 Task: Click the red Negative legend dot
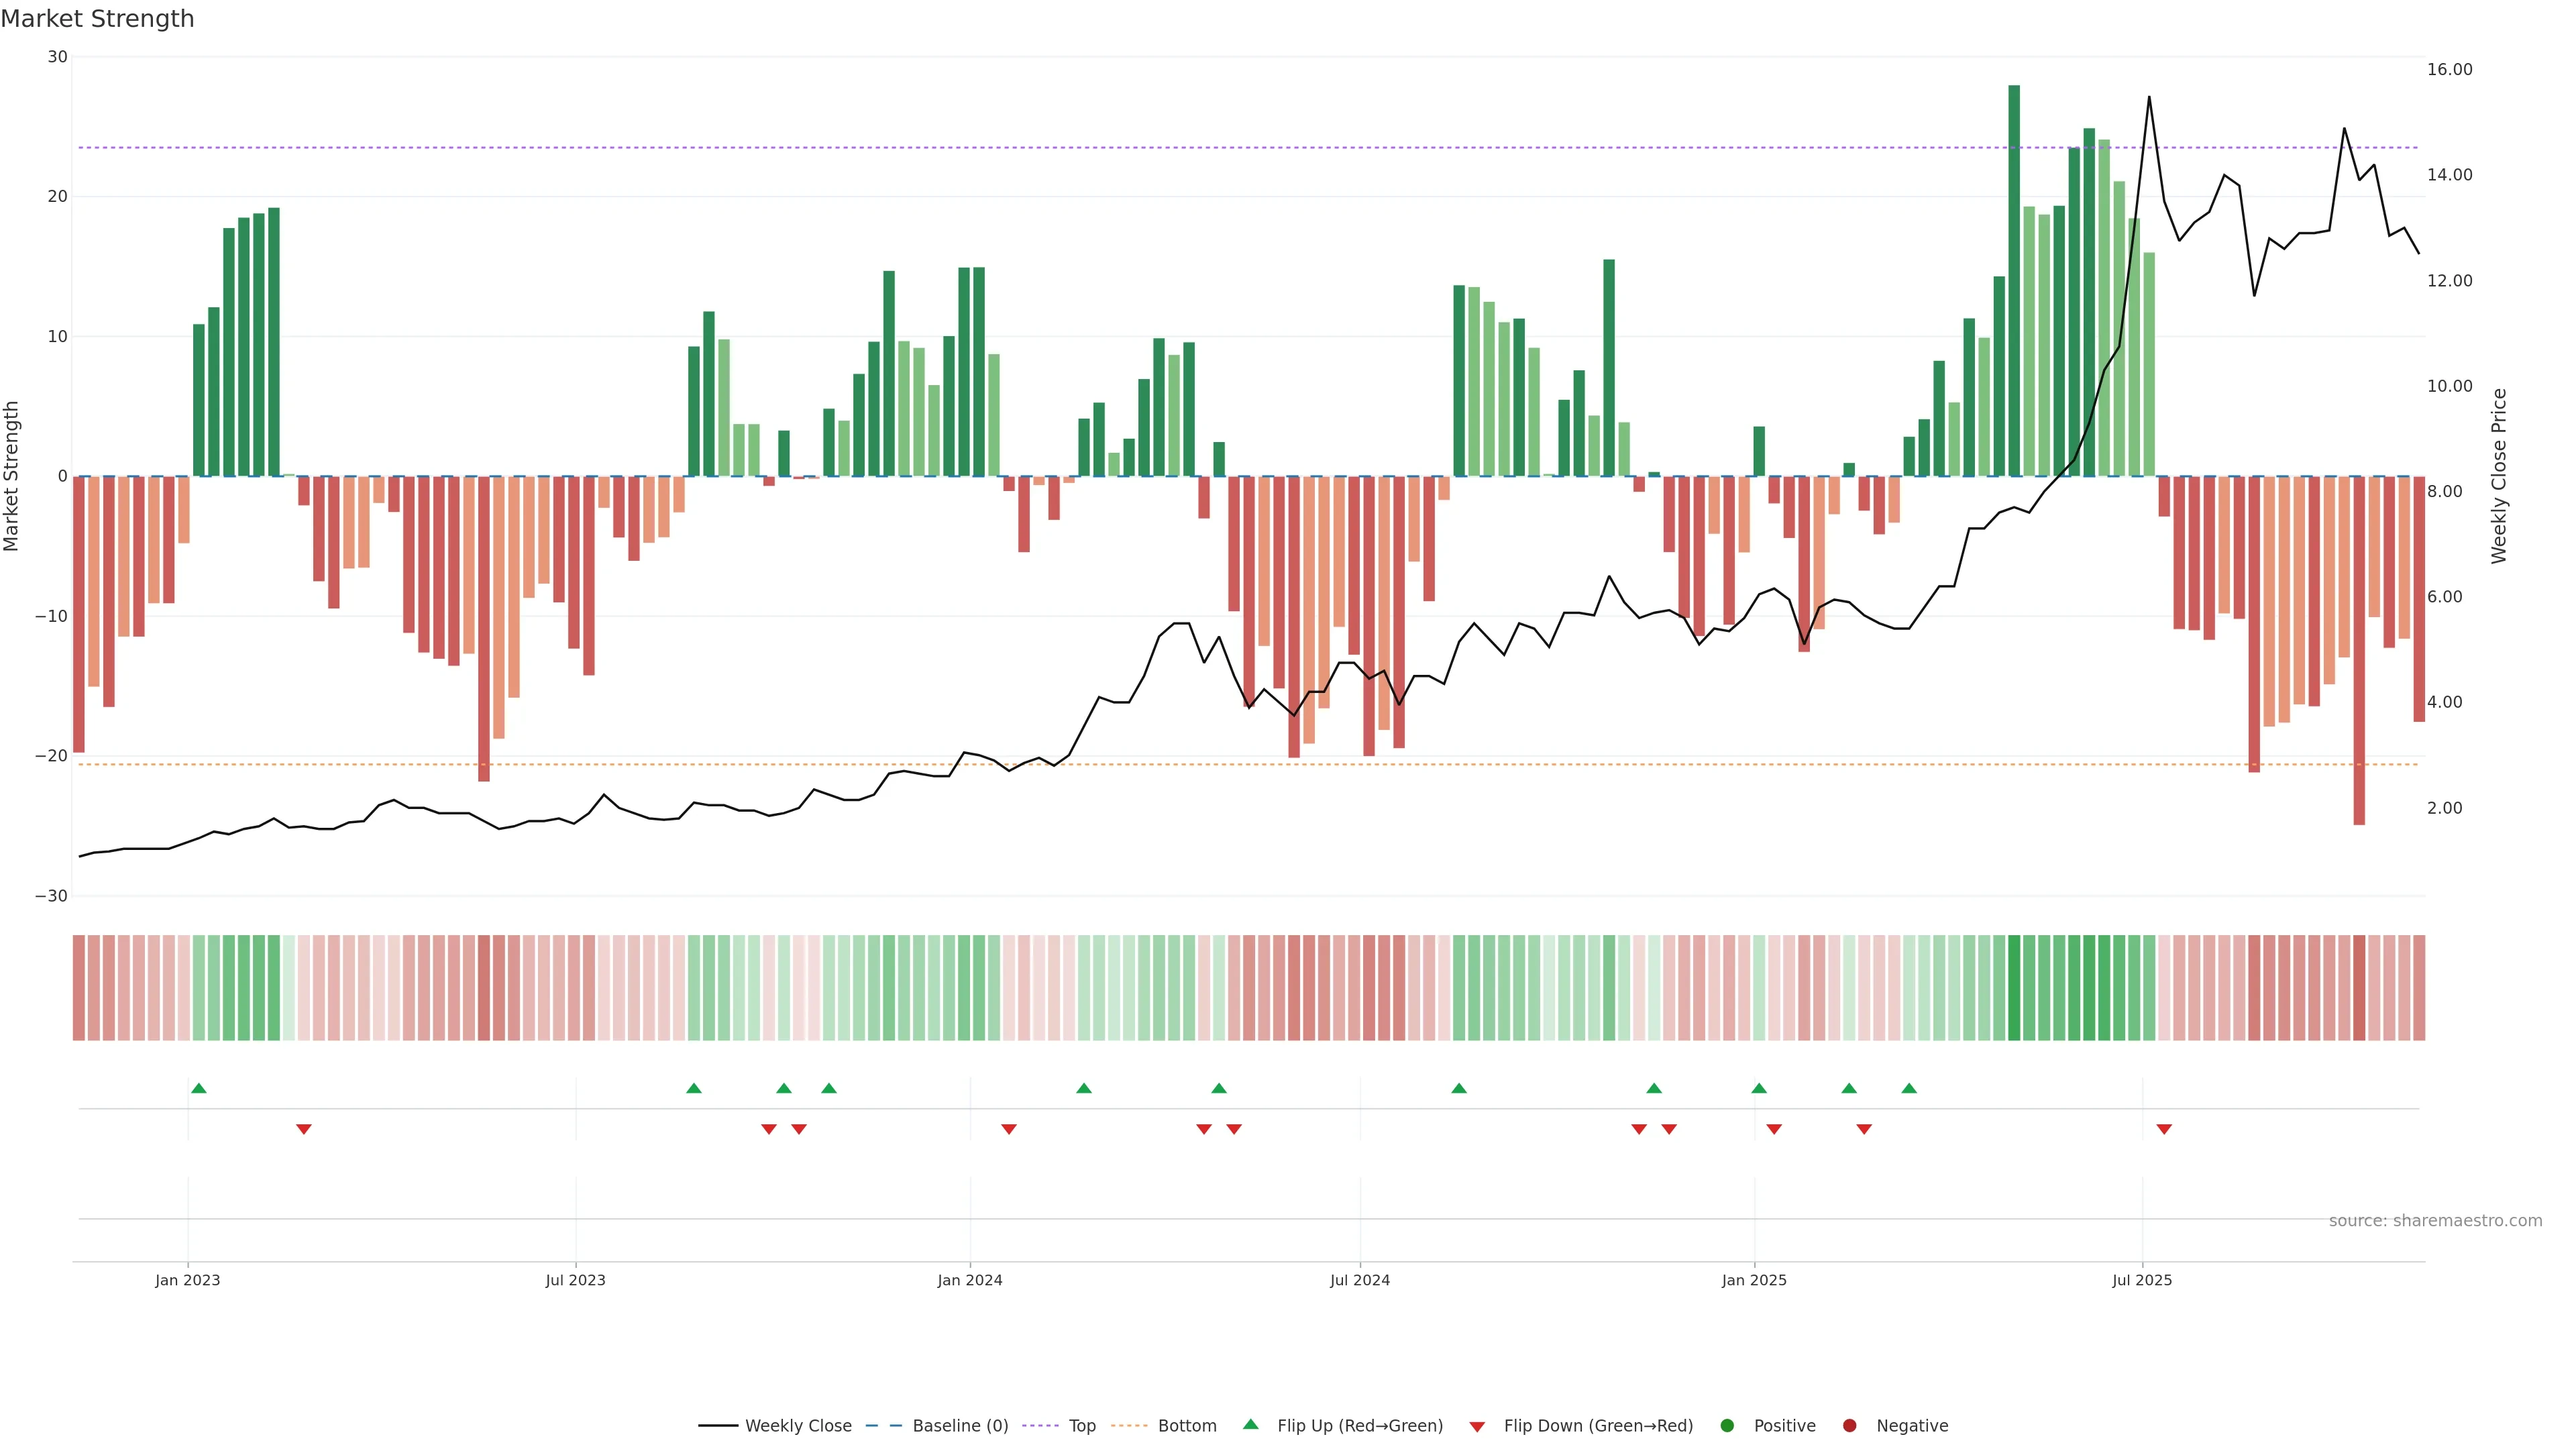click(x=1849, y=1426)
